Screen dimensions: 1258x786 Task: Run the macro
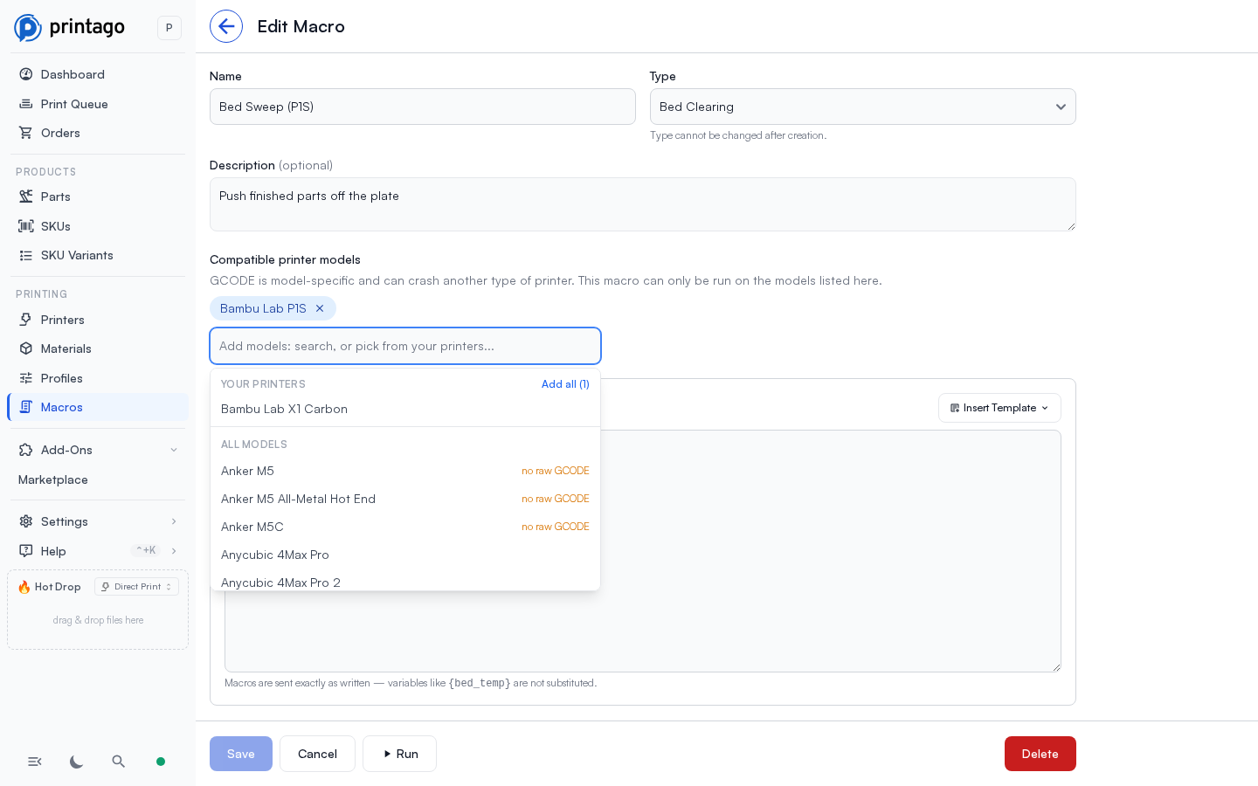399,754
